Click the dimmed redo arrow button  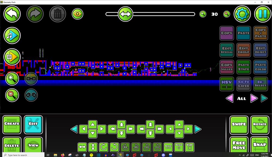click(x=35, y=14)
